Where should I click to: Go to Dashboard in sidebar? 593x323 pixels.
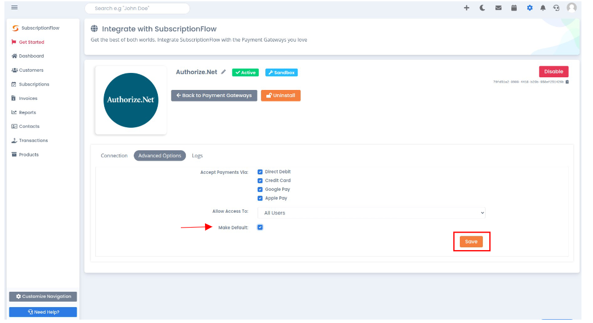point(28,56)
